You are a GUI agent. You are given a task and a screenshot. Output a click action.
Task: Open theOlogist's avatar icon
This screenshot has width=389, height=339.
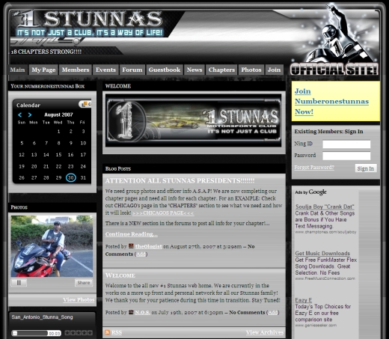(x=131, y=246)
